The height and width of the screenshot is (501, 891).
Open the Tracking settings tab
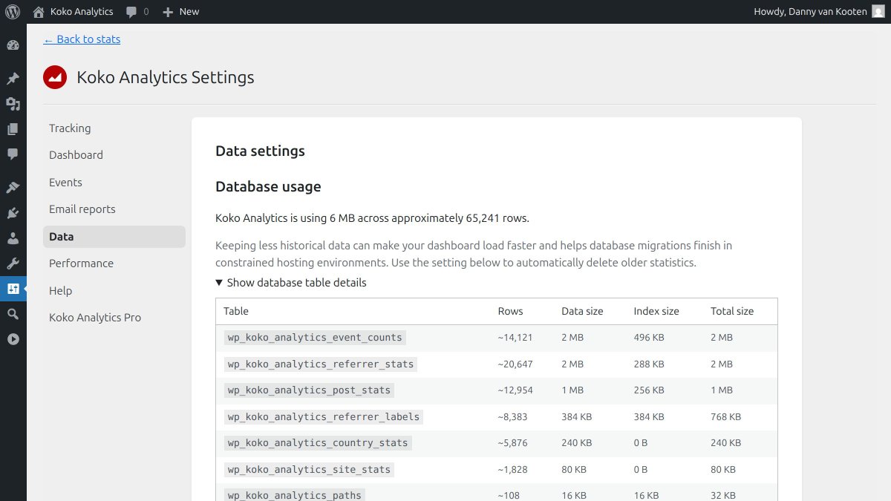point(114,128)
